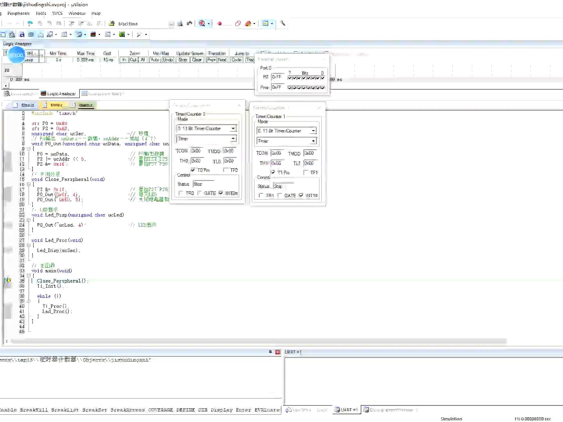This screenshot has height=422, width=563.
Task: Click Transition Next button
Action: point(222,60)
